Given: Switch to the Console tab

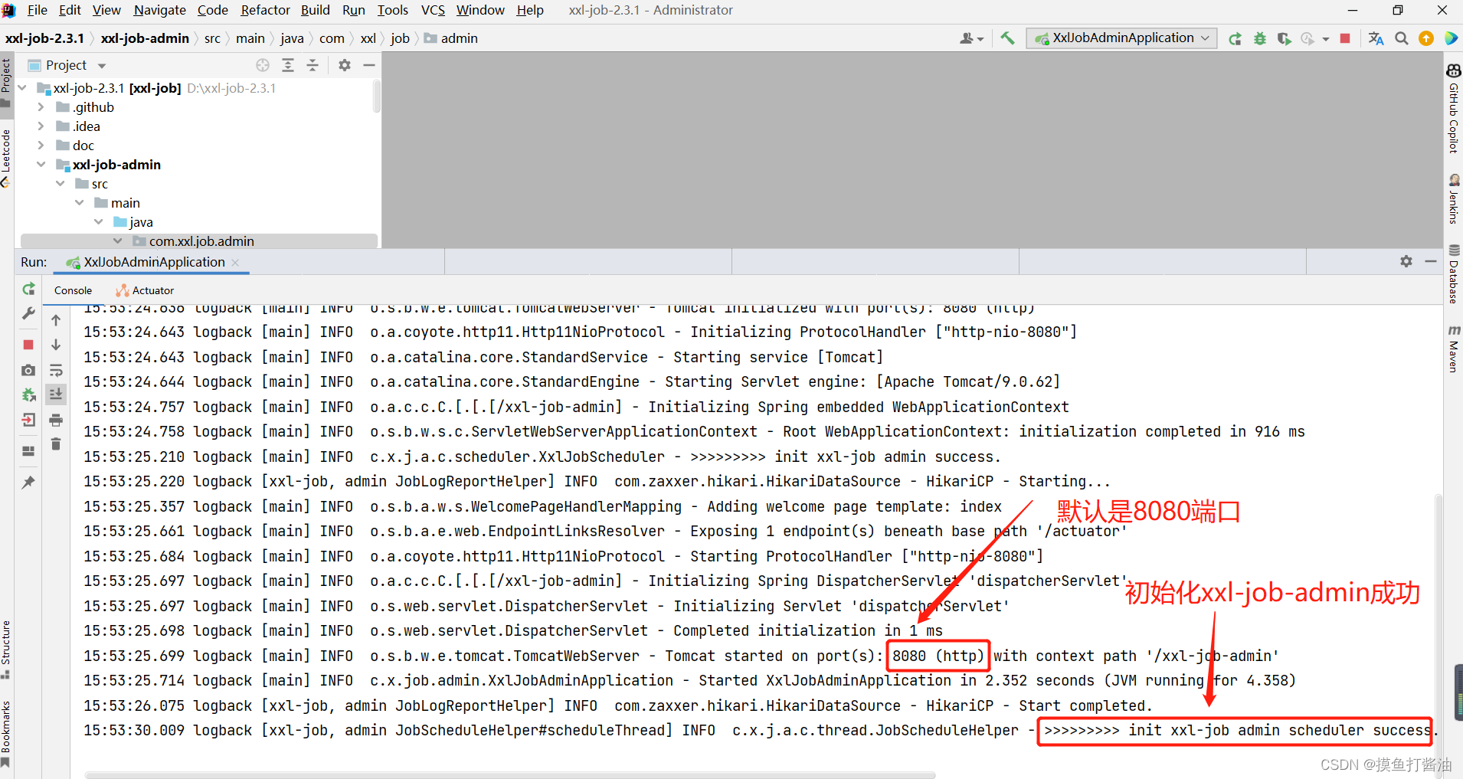Looking at the screenshot, I should click(x=73, y=290).
